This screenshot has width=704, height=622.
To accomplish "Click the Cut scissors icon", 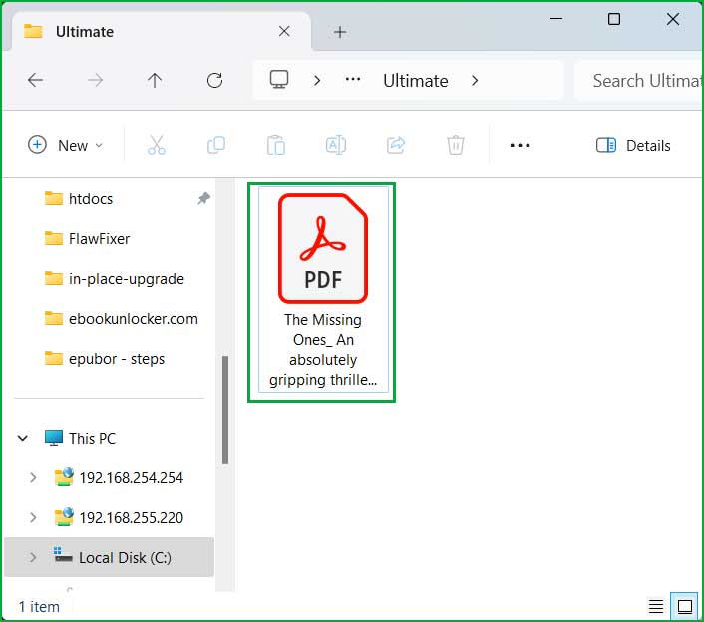I will [x=157, y=145].
